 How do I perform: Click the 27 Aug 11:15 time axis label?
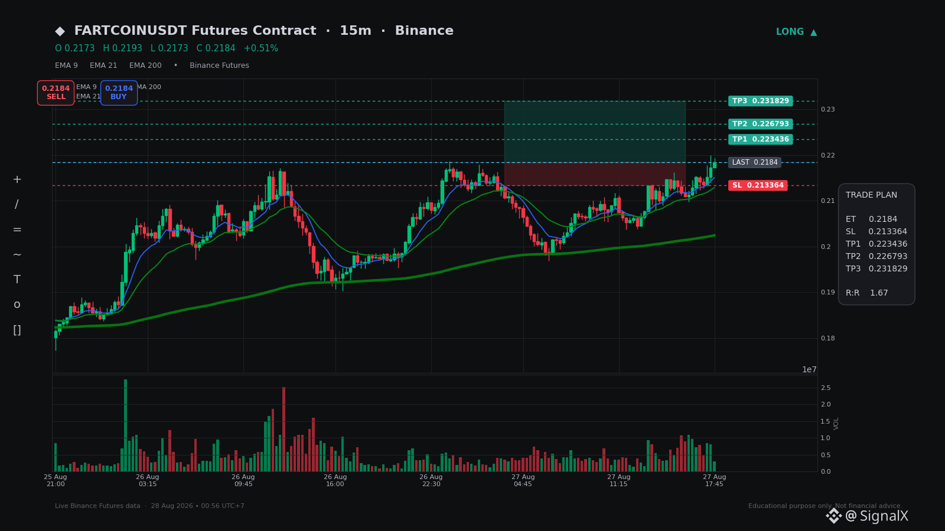tap(619, 481)
